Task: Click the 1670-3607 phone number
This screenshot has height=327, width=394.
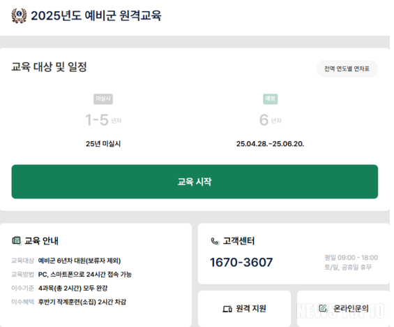Action: pos(241,262)
